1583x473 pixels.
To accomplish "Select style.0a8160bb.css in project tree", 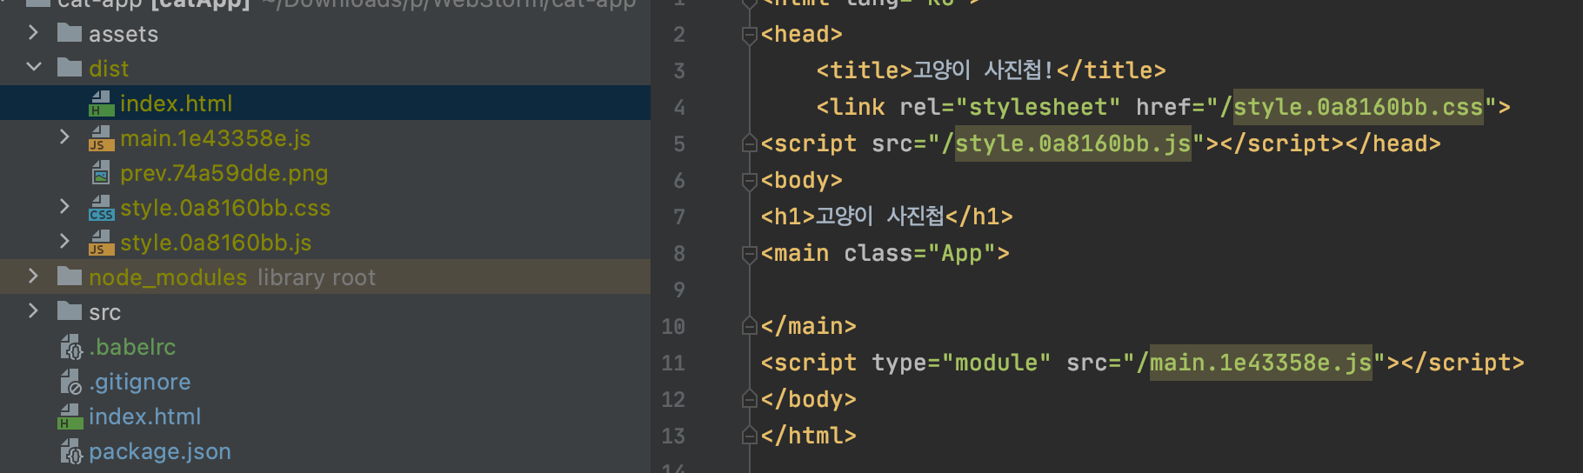I will click(x=225, y=208).
